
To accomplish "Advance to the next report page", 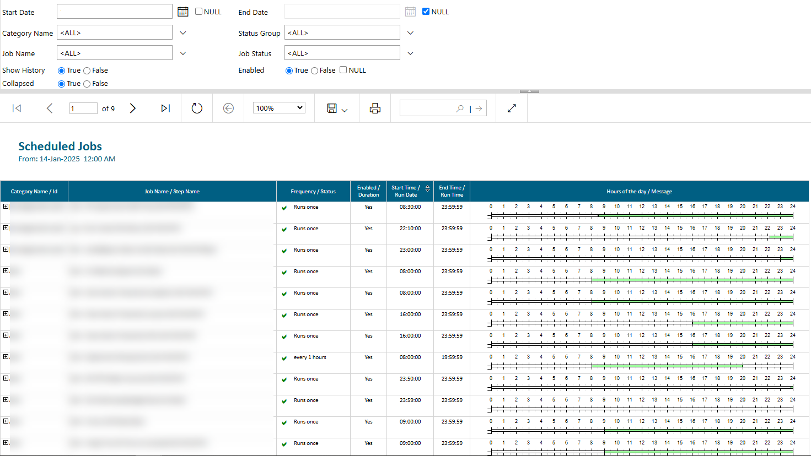I will [132, 108].
